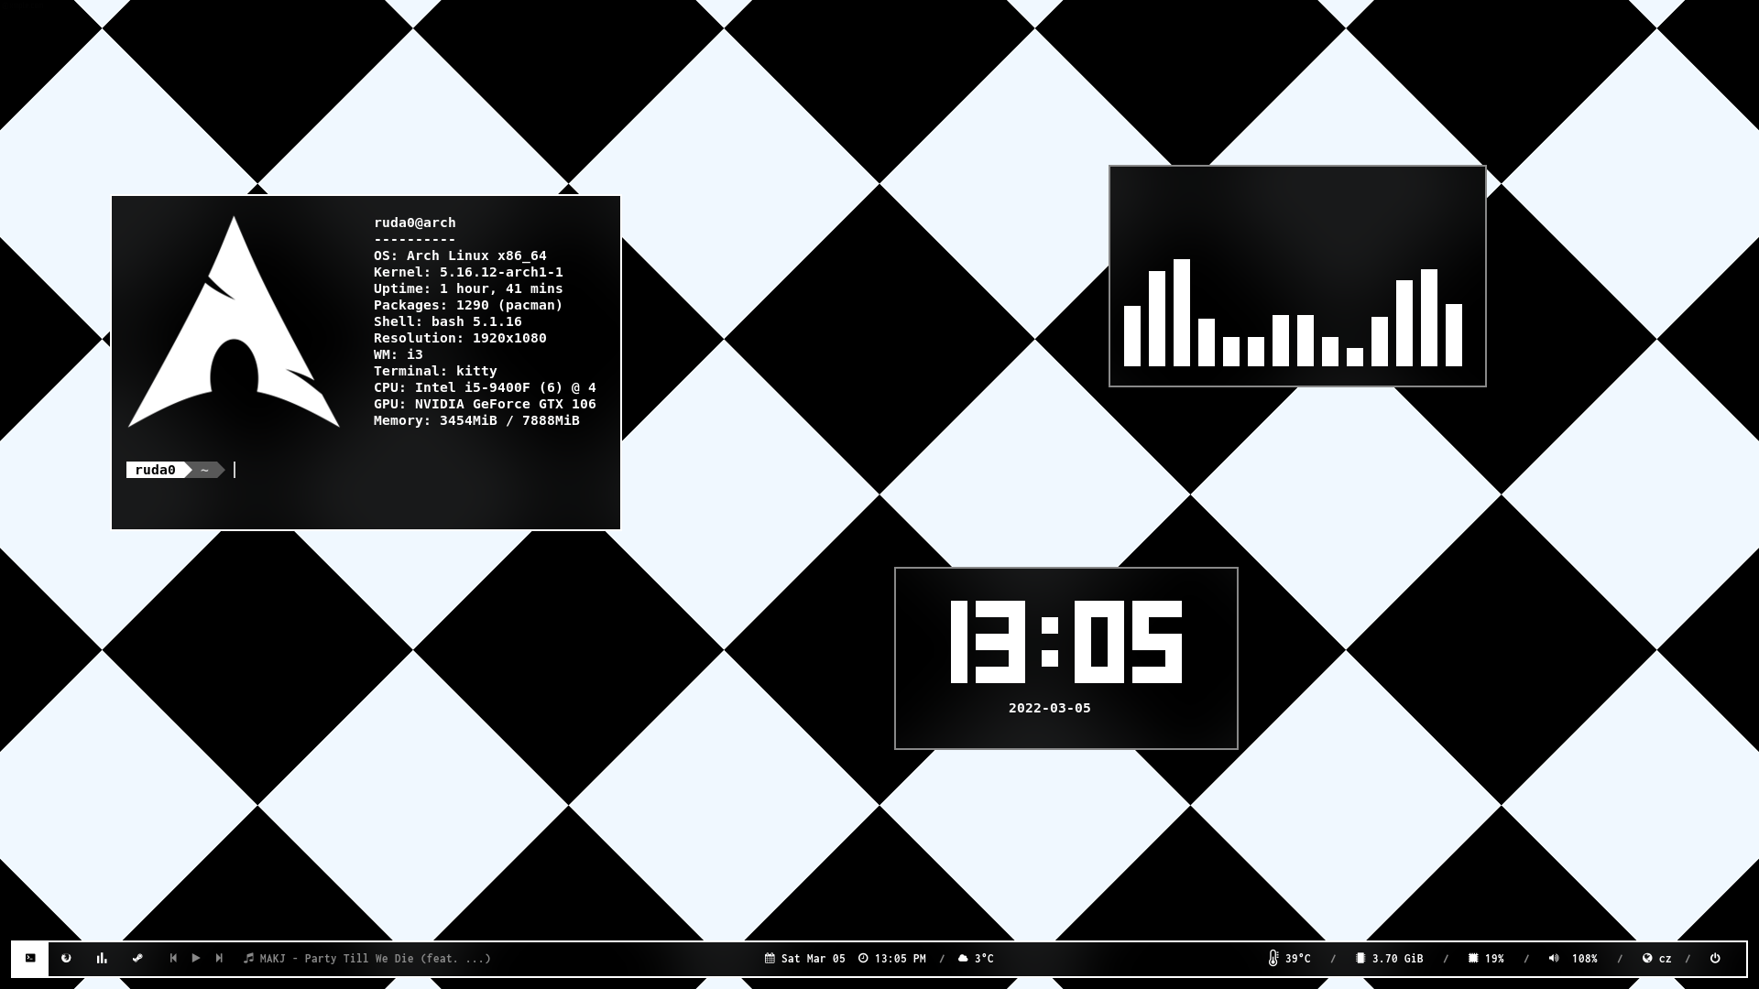Click the big 13:05 clock display
This screenshot has width=1759, height=989.
point(1066,642)
